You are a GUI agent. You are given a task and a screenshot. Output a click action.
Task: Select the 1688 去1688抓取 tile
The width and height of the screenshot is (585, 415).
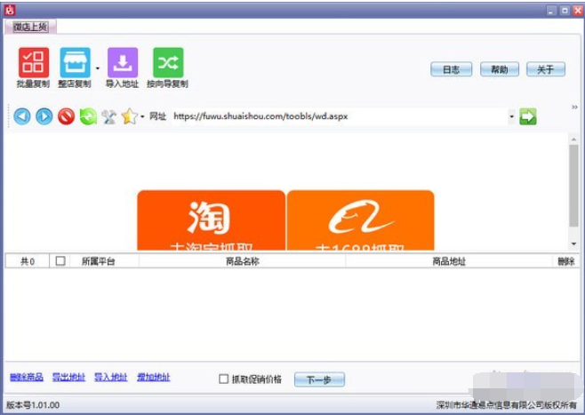360,220
